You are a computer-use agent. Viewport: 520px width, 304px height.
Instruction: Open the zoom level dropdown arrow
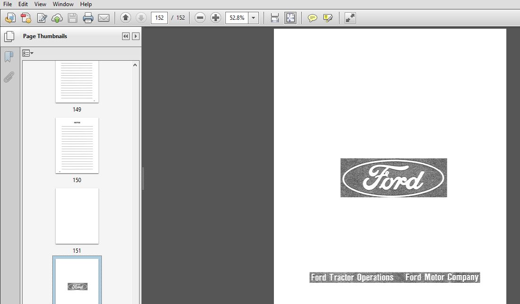(x=253, y=18)
